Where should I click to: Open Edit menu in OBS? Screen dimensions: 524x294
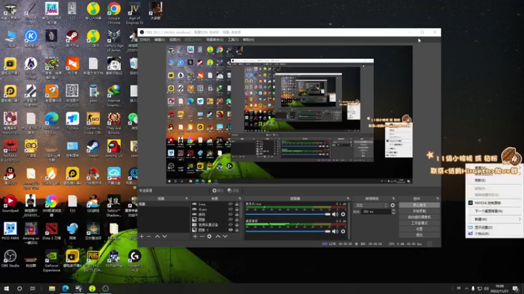[x=160, y=40]
